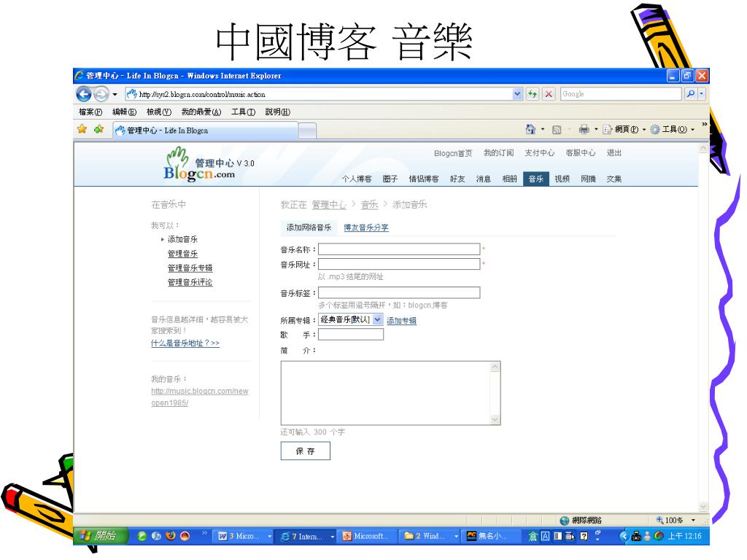Open 管理音乐评论 in the sidebar
Screen dimensions: 747x560
point(190,282)
